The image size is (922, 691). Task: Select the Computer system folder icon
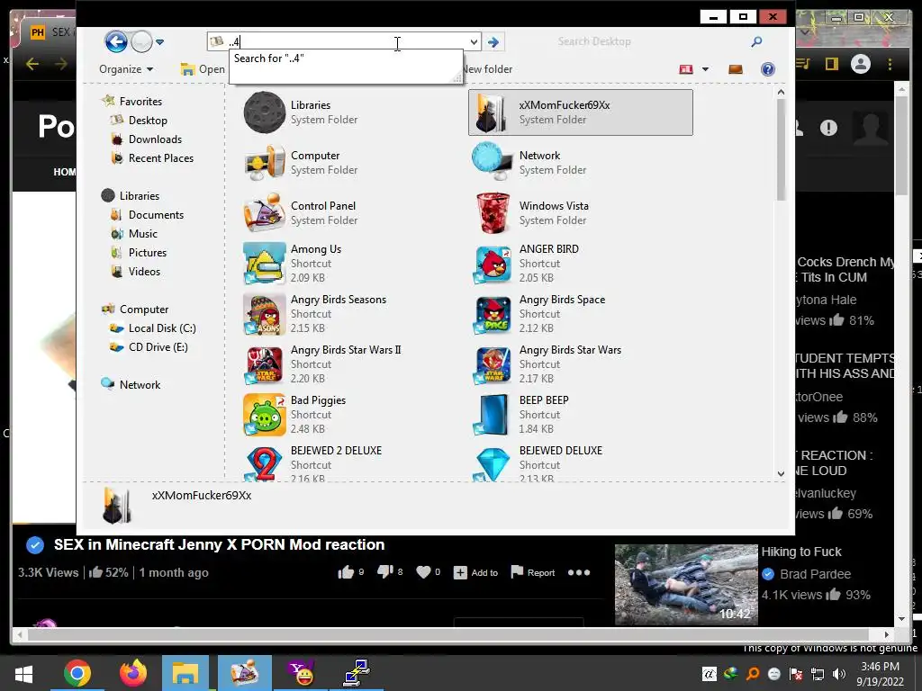[265, 163]
